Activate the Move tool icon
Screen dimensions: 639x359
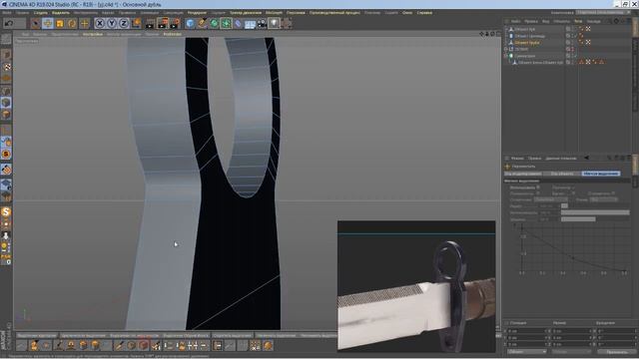point(48,23)
